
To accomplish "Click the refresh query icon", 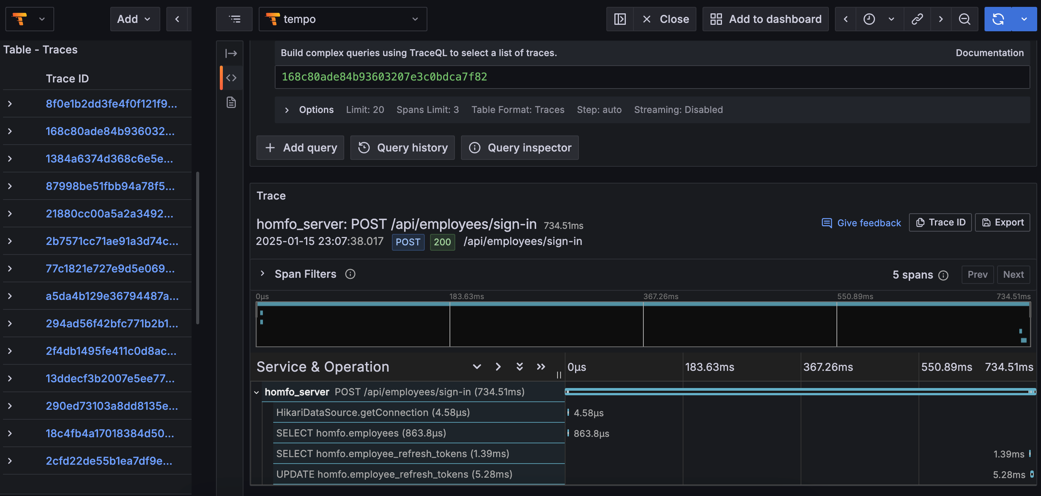I will [998, 19].
